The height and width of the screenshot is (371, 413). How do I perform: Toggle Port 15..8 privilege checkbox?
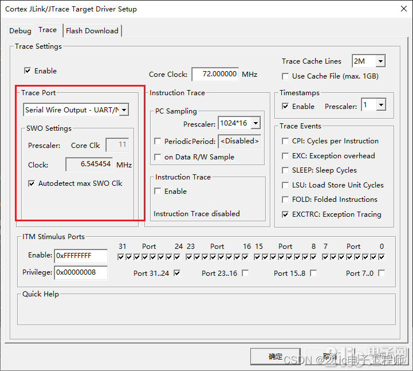(313, 273)
